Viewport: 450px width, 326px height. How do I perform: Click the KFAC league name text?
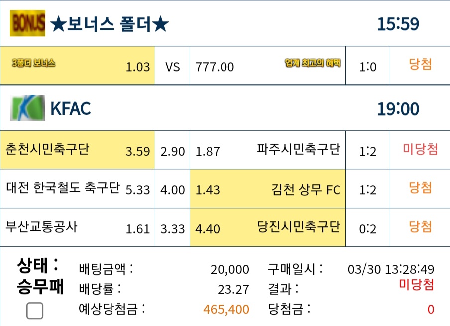tap(71, 108)
